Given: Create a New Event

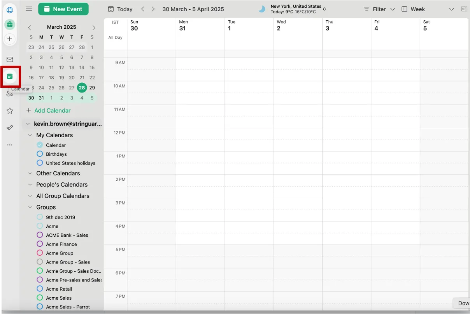Looking at the screenshot, I should tap(63, 9).
